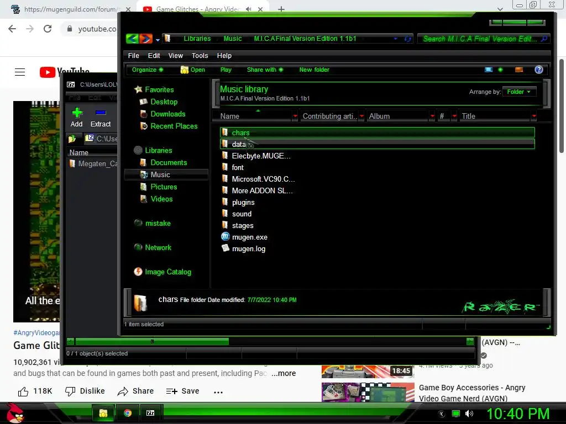Select the chars folder
The width and height of the screenshot is (566, 424).
click(x=377, y=132)
